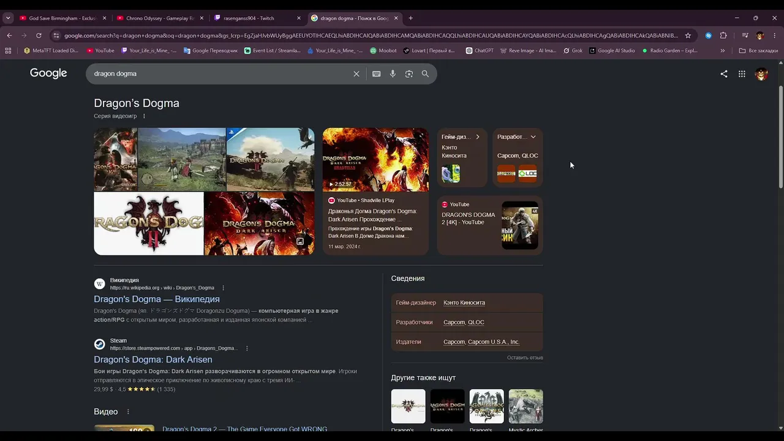Share this search via the share icon
Screen dimensions: 784x441
(x=724, y=74)
